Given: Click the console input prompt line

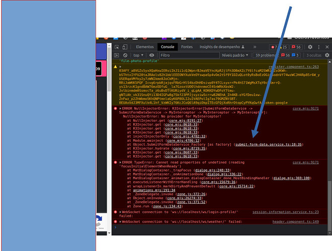Looking at the screenshot, I should pyautogui.click(x=219, y=227).
